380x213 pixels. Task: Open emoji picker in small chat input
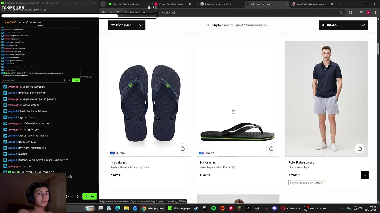pos(64,80)
